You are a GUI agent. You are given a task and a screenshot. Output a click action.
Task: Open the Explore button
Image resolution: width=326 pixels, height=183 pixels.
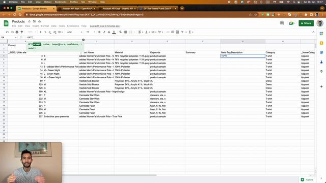click(x=307, y=179)
